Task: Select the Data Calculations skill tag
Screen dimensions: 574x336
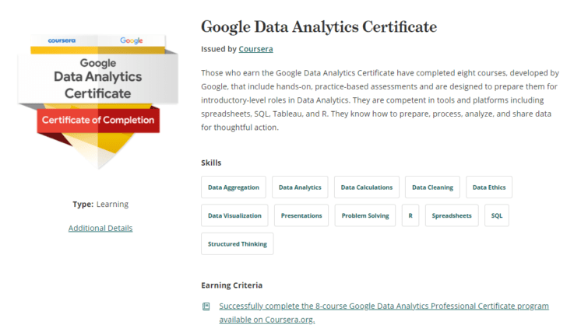Action: [x=366, y=187]
